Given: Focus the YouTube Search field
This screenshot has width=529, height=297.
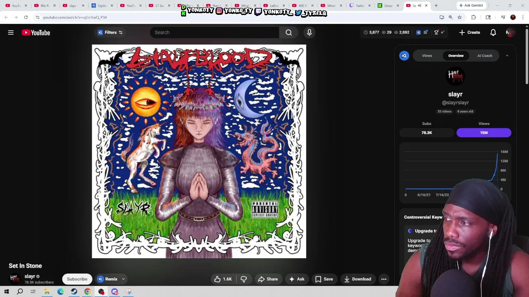Looking at the screenshot, I should click(x=214, y=33).
